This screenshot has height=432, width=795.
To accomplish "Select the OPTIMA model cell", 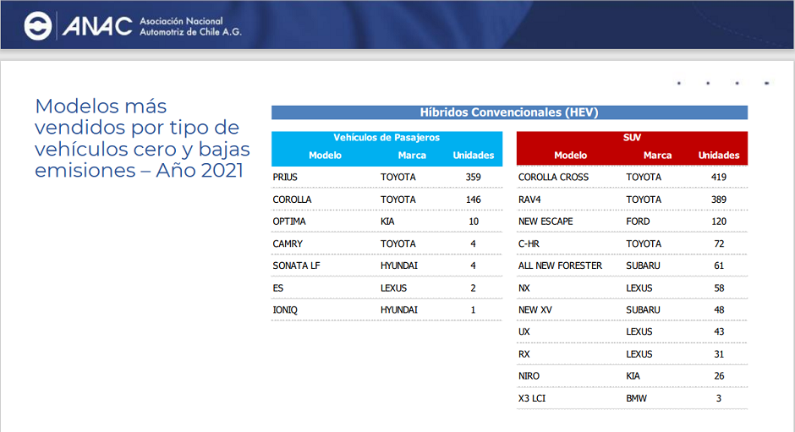I will 289,221.
